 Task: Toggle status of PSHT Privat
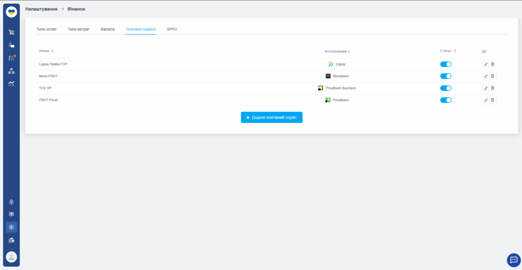[446, 100]
